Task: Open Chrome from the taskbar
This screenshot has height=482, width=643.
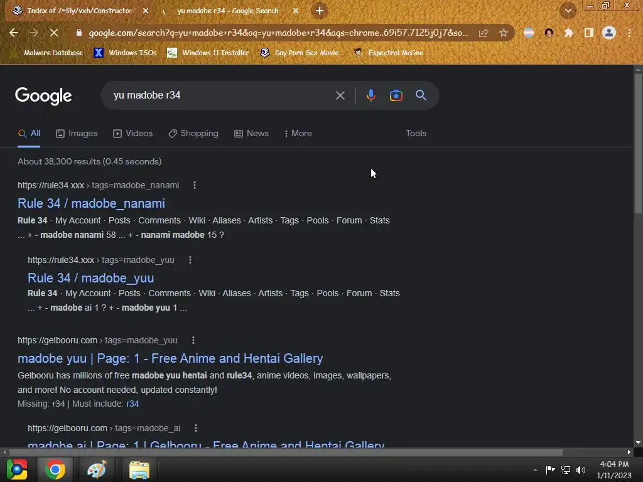Action: pyautogui.click(x=55, y=469)
